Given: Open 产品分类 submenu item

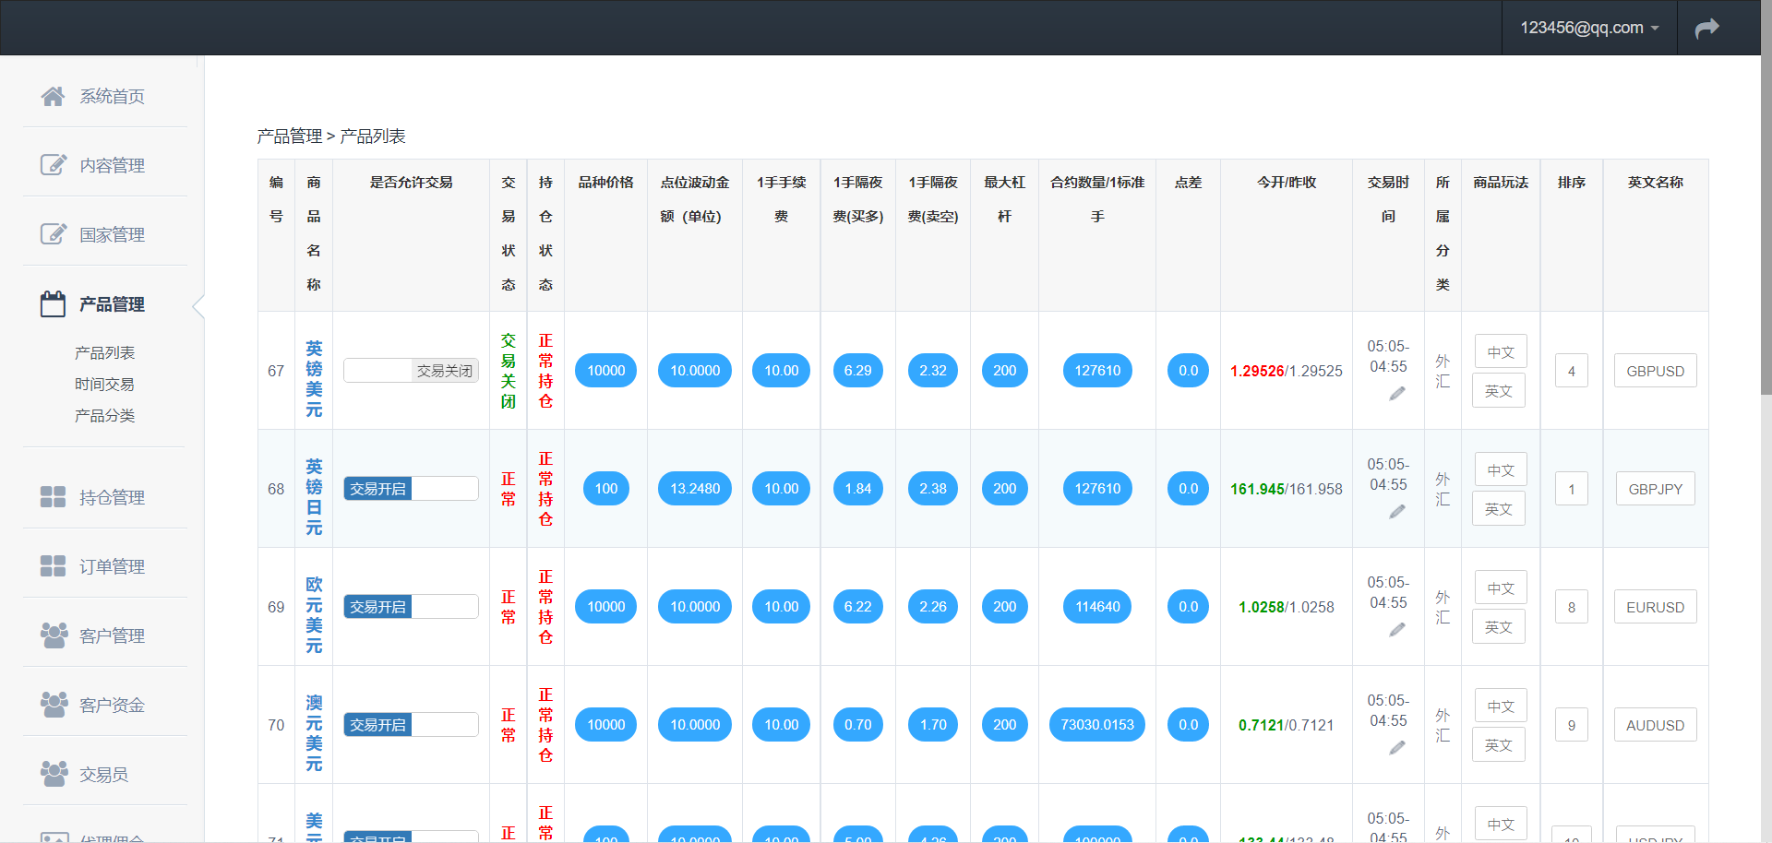Looking at the screenshot, I should (x=104, y=416).
